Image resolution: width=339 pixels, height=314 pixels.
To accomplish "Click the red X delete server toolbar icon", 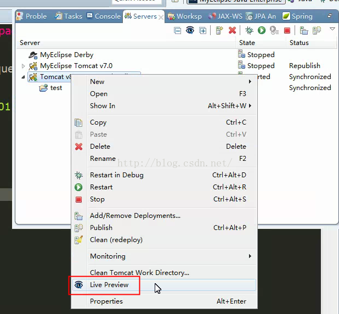I will tap(232, 31).
